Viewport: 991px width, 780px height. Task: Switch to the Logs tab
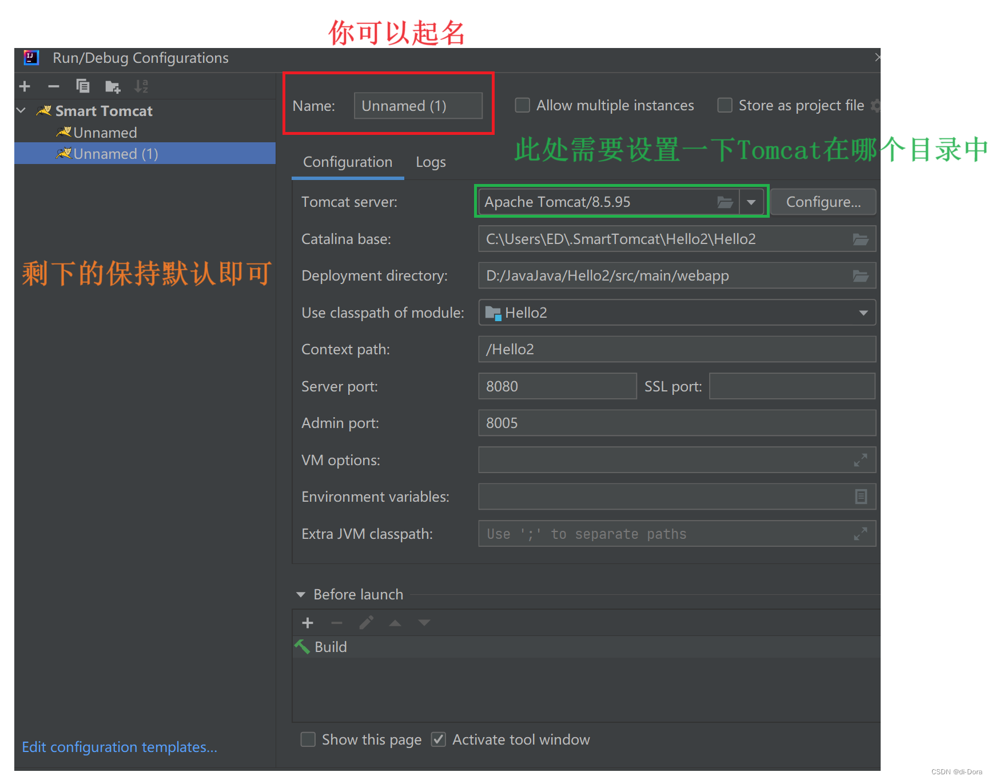431,162
